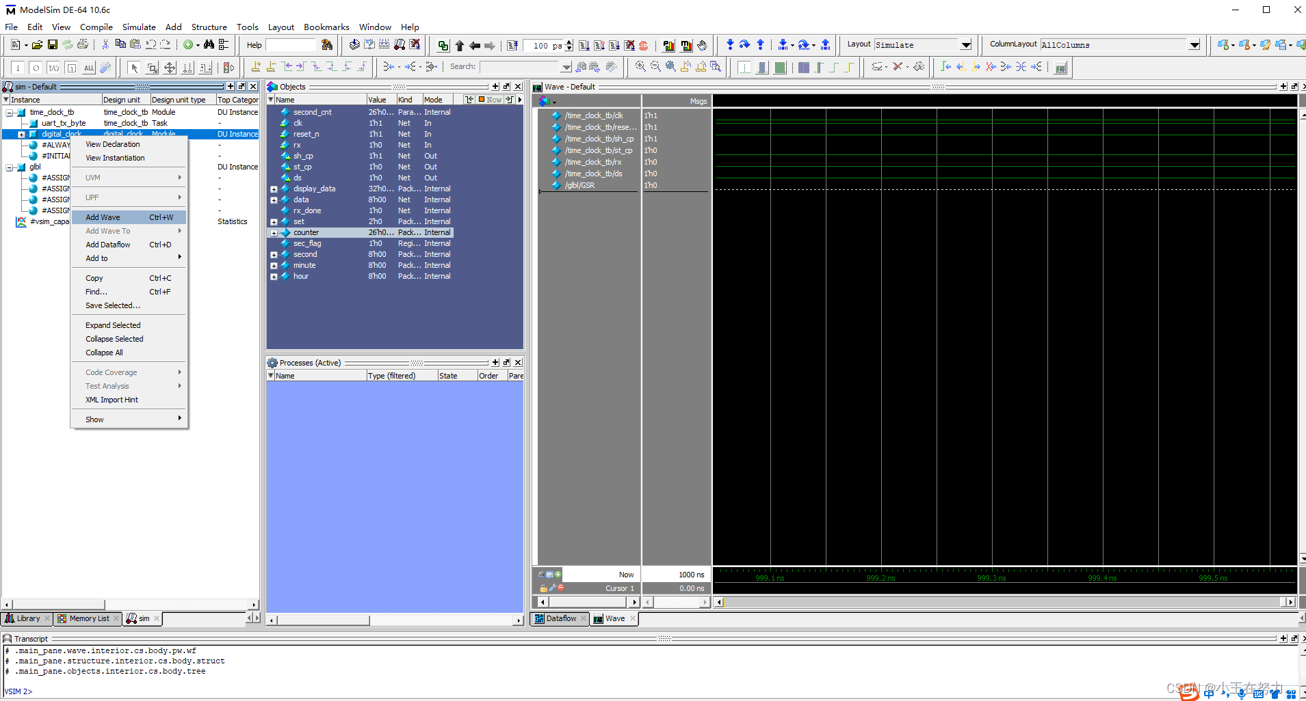The width and height of the screenshot is (1306, 701).
Task: Click the Find binoculars icon
Action: pyautogui.click(x=209, y=45)
